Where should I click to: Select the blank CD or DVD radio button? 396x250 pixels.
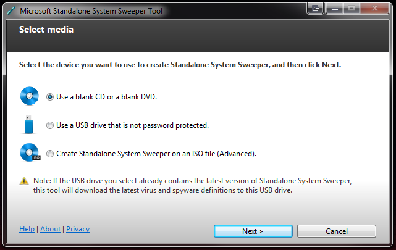click(50, 97)
